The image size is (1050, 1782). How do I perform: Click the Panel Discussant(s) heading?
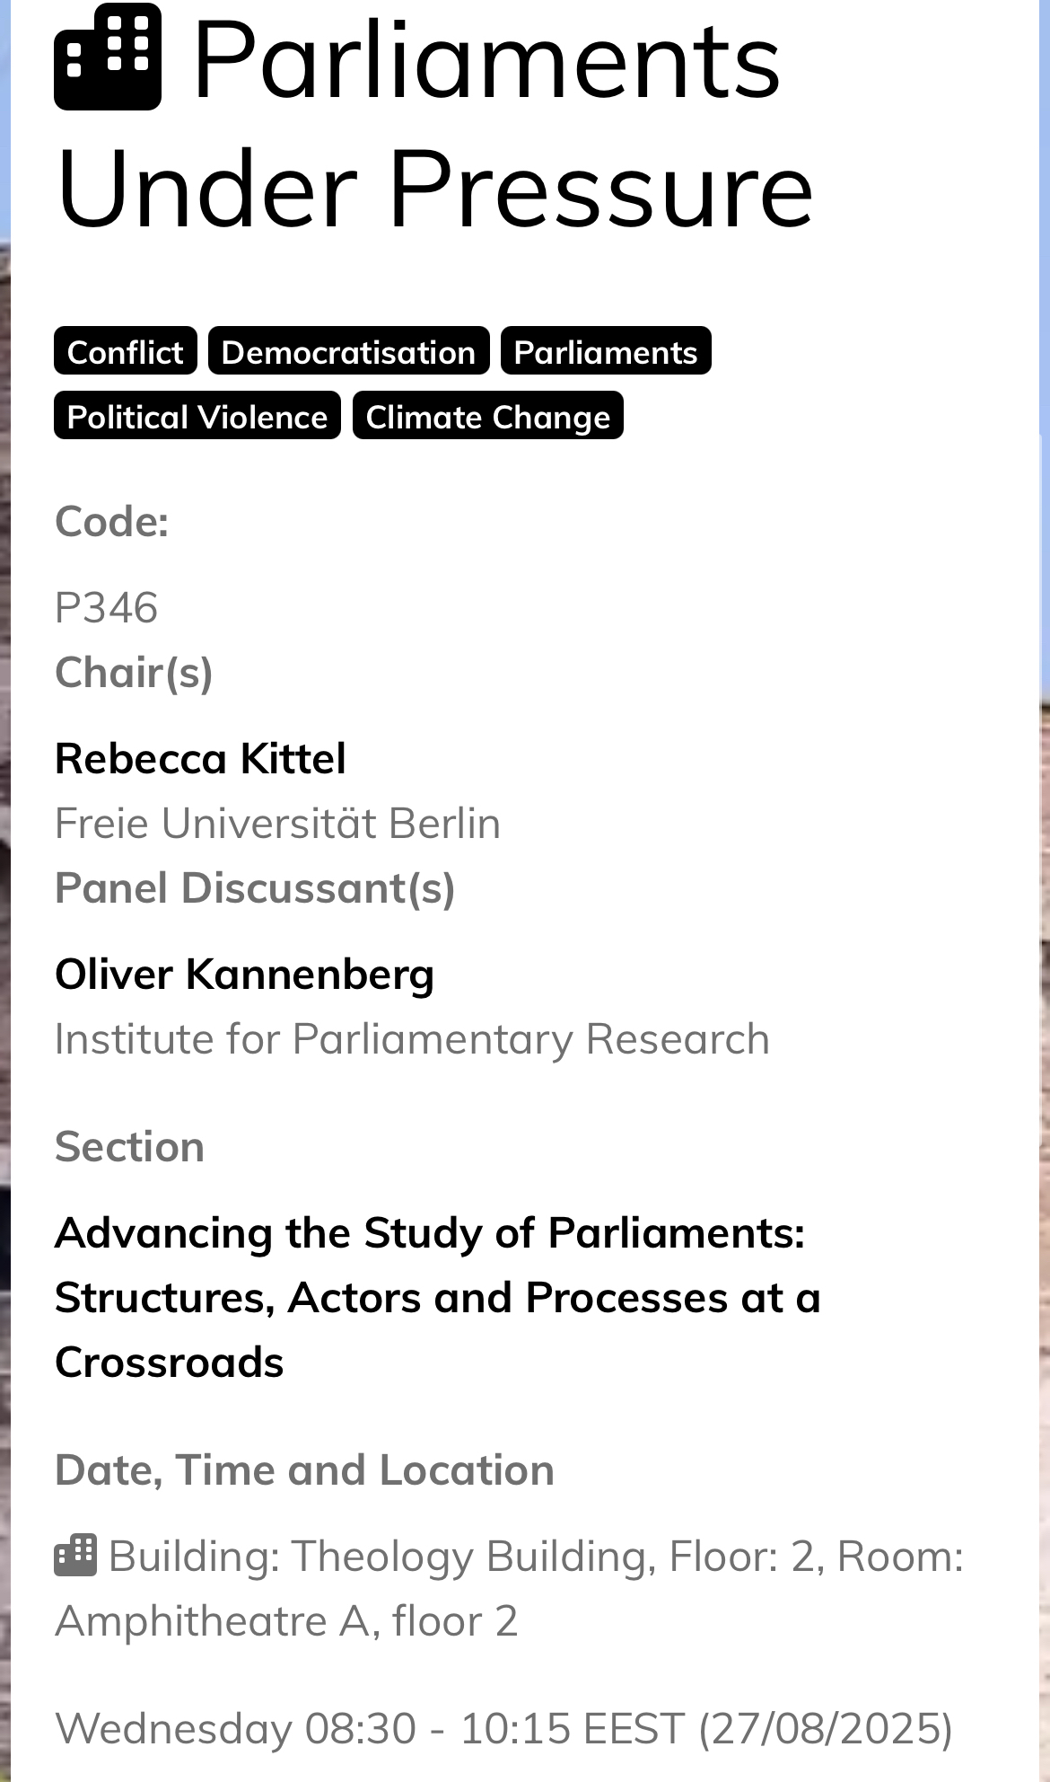[255, 887]
